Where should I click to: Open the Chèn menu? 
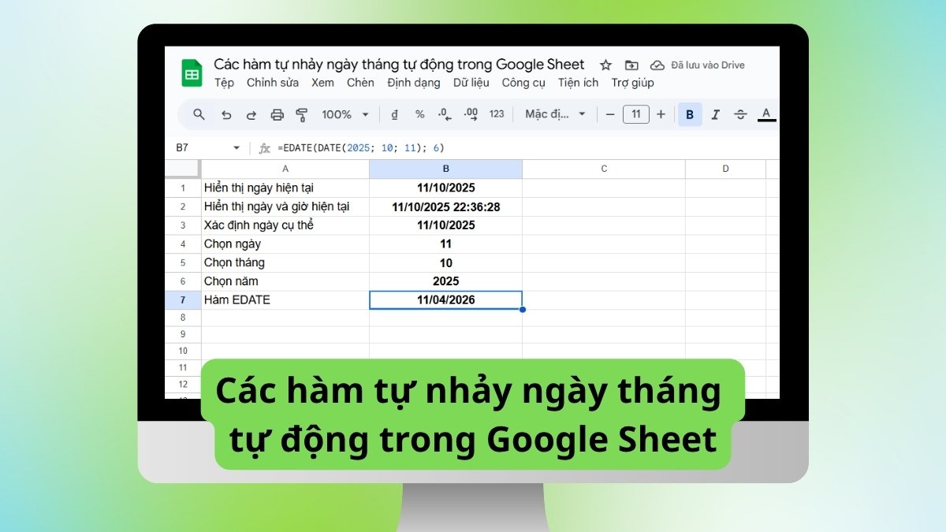click(360, 83)
